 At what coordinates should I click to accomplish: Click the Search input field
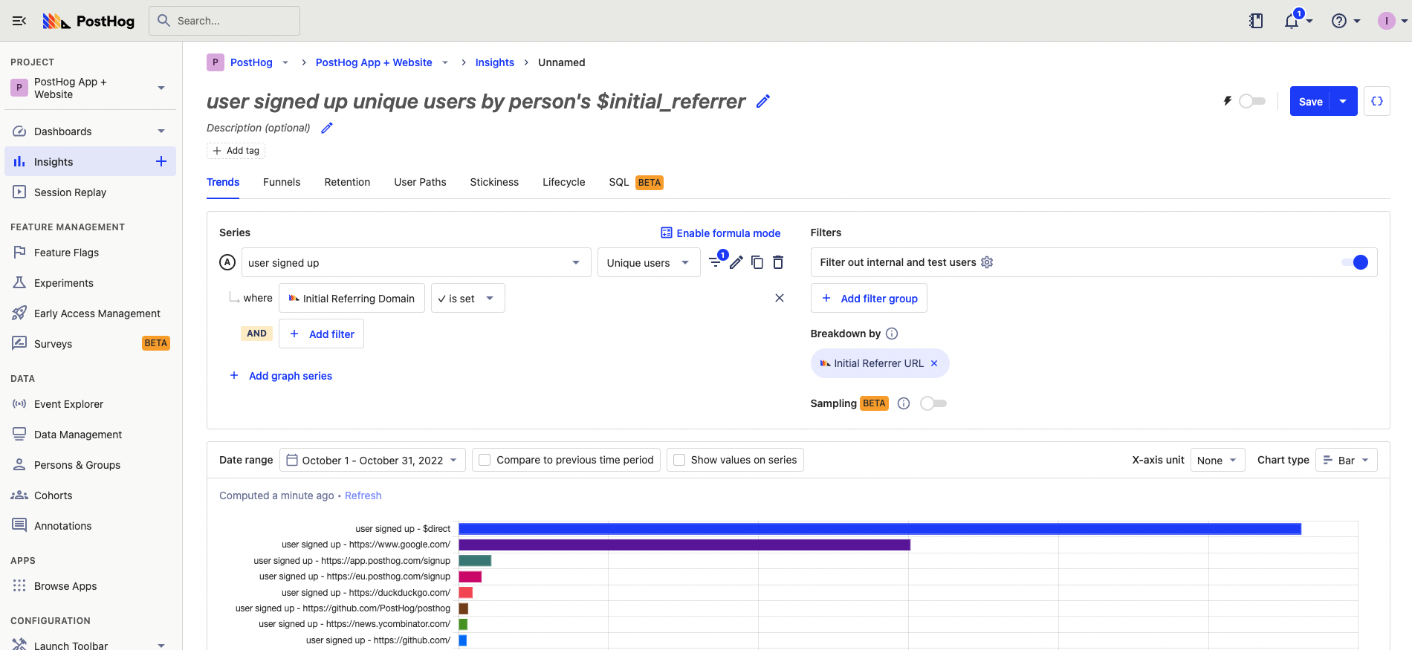(x=224, y=21)
